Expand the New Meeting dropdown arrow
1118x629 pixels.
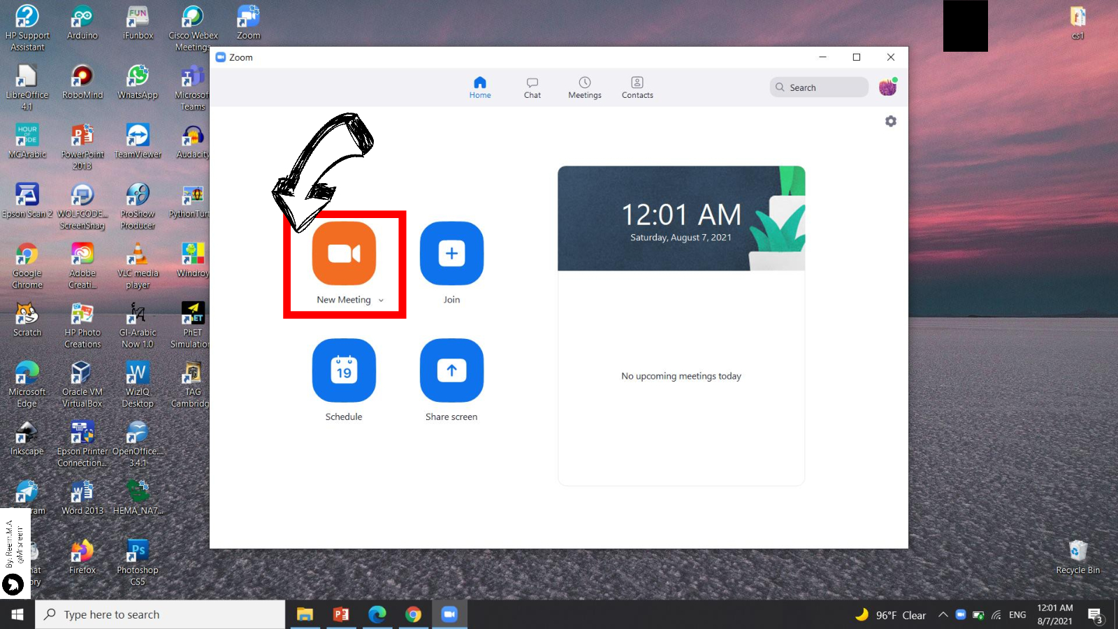381,301
